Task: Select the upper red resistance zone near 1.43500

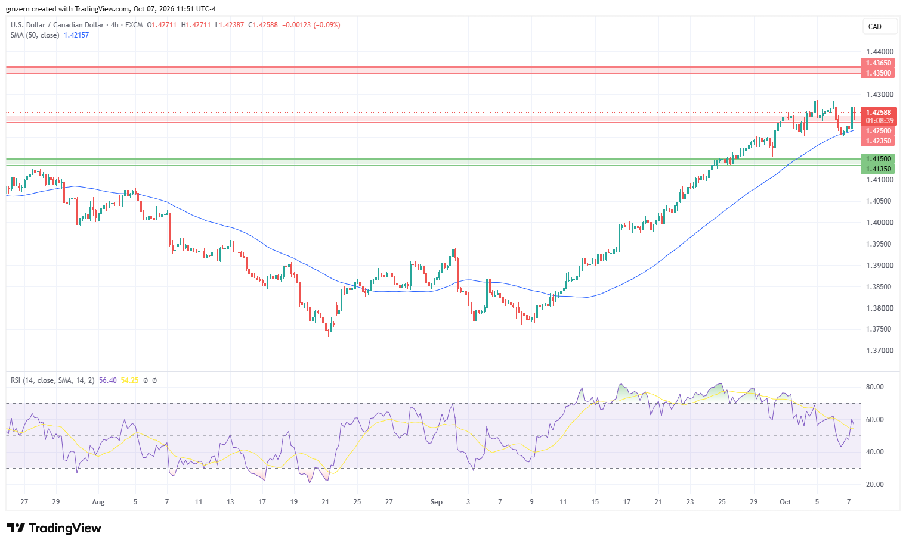Action: [x=433, y=70]
